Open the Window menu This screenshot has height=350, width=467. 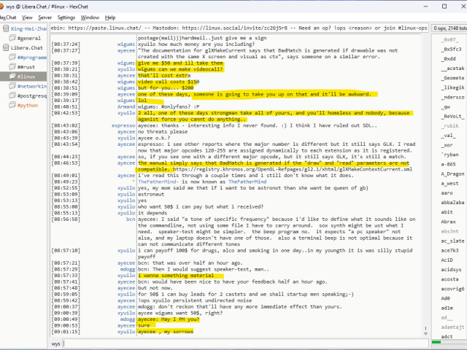click(90, 17)
